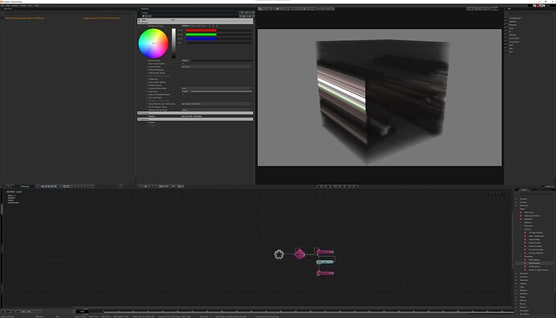Click the Notch logo at top right
This screenshot has width=556, height=318.
538,6
